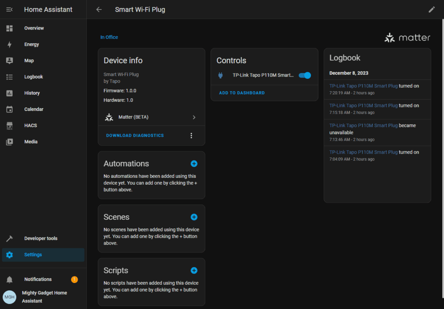Open the notifications bell icon
Image resolution: width=444 pixels, height=309 pixels.
pyautogui.click(x=10, y=280)
